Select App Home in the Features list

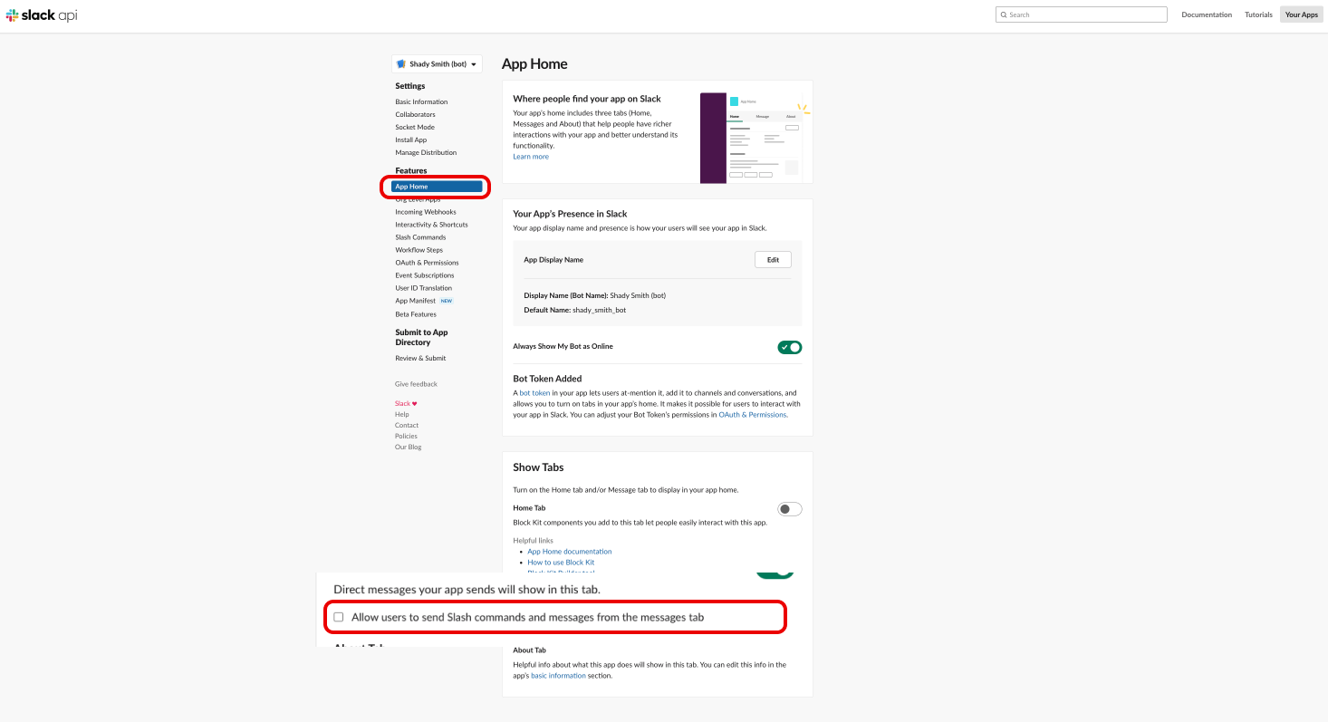tap(437, 187)
